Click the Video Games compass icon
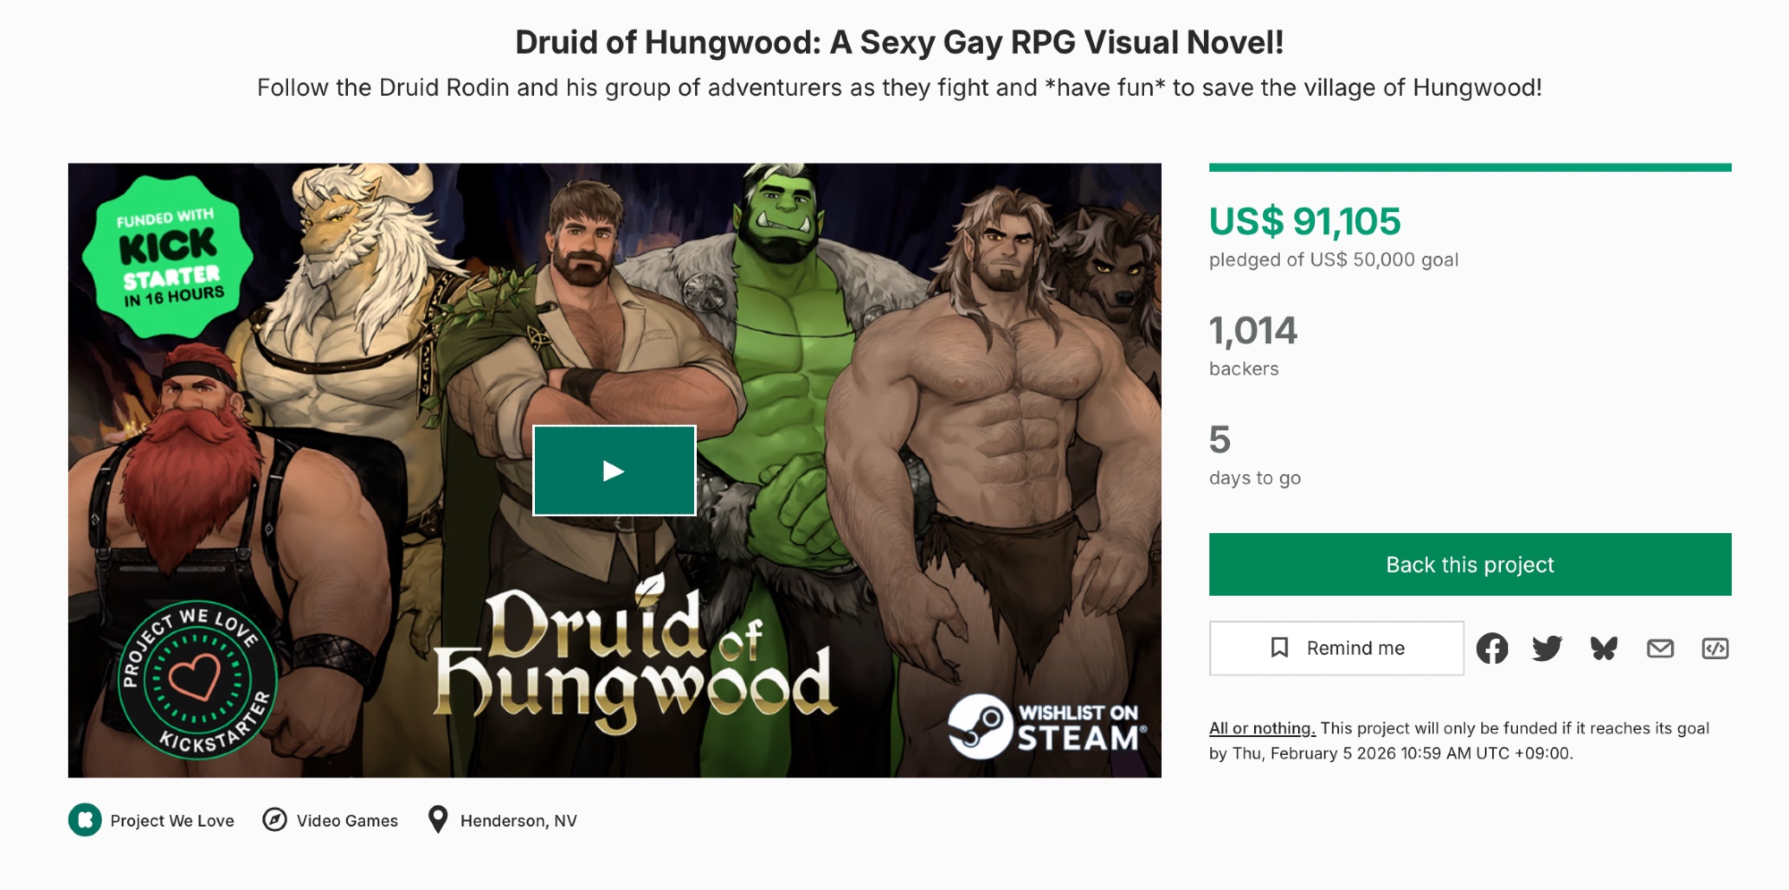Viewport: 1789px width, 890px height. (x=275, y=819)
